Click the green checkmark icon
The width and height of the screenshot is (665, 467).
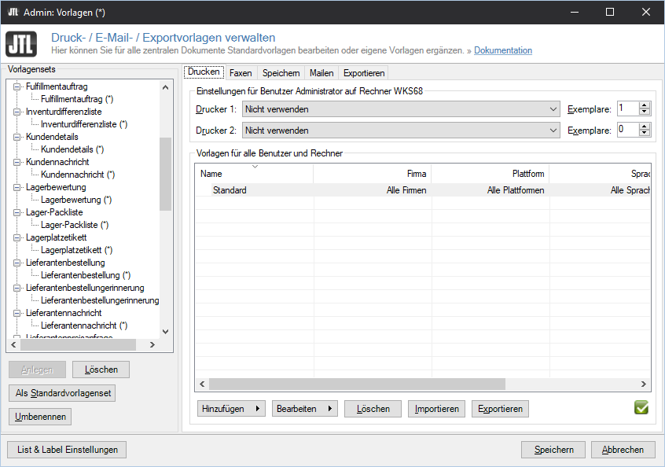pyautogui.click(x=641, y=407)
